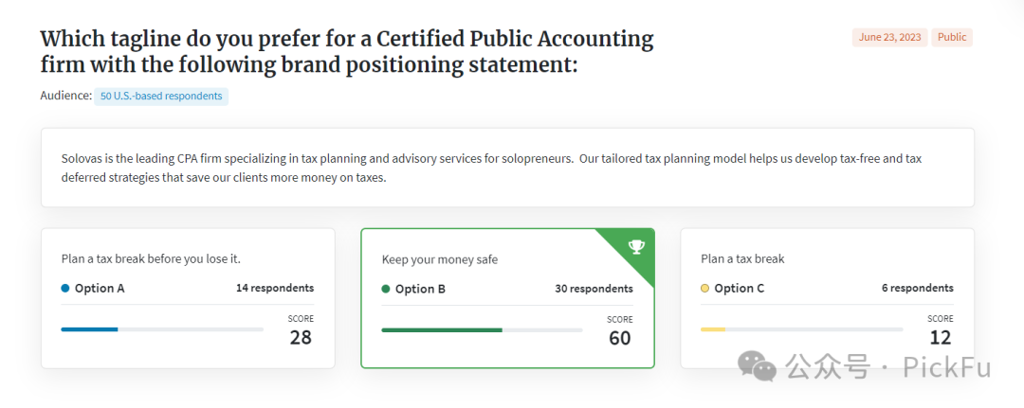Open the "14 respondents" link on Option A
Screen dimensions: 1024x408
(275, 289)
